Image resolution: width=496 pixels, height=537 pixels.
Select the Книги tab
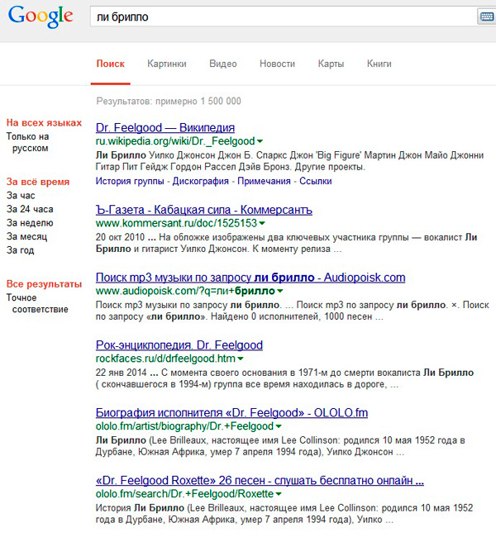coord(379,64)
